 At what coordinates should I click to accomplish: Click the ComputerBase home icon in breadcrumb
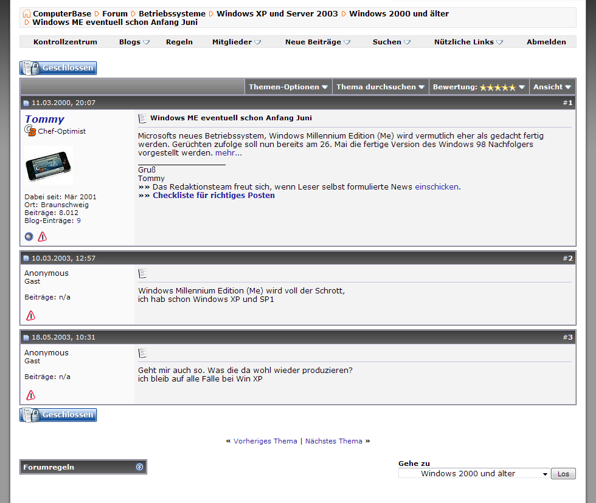(x=26, y=13)
